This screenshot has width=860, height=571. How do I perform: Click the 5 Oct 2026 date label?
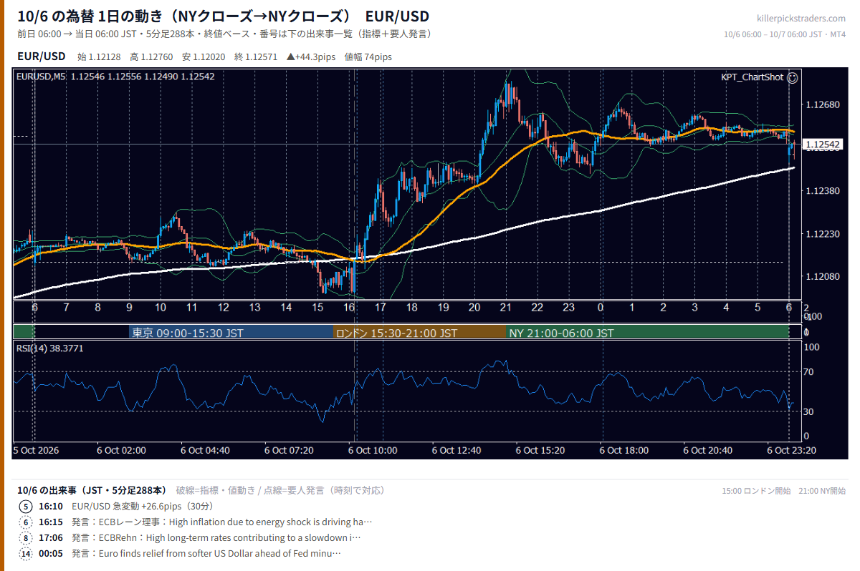point(36,450)
